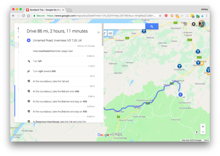Screen dimensions: 220x156
Task: Click the orange circular extension icon
Action: [172, 16]
